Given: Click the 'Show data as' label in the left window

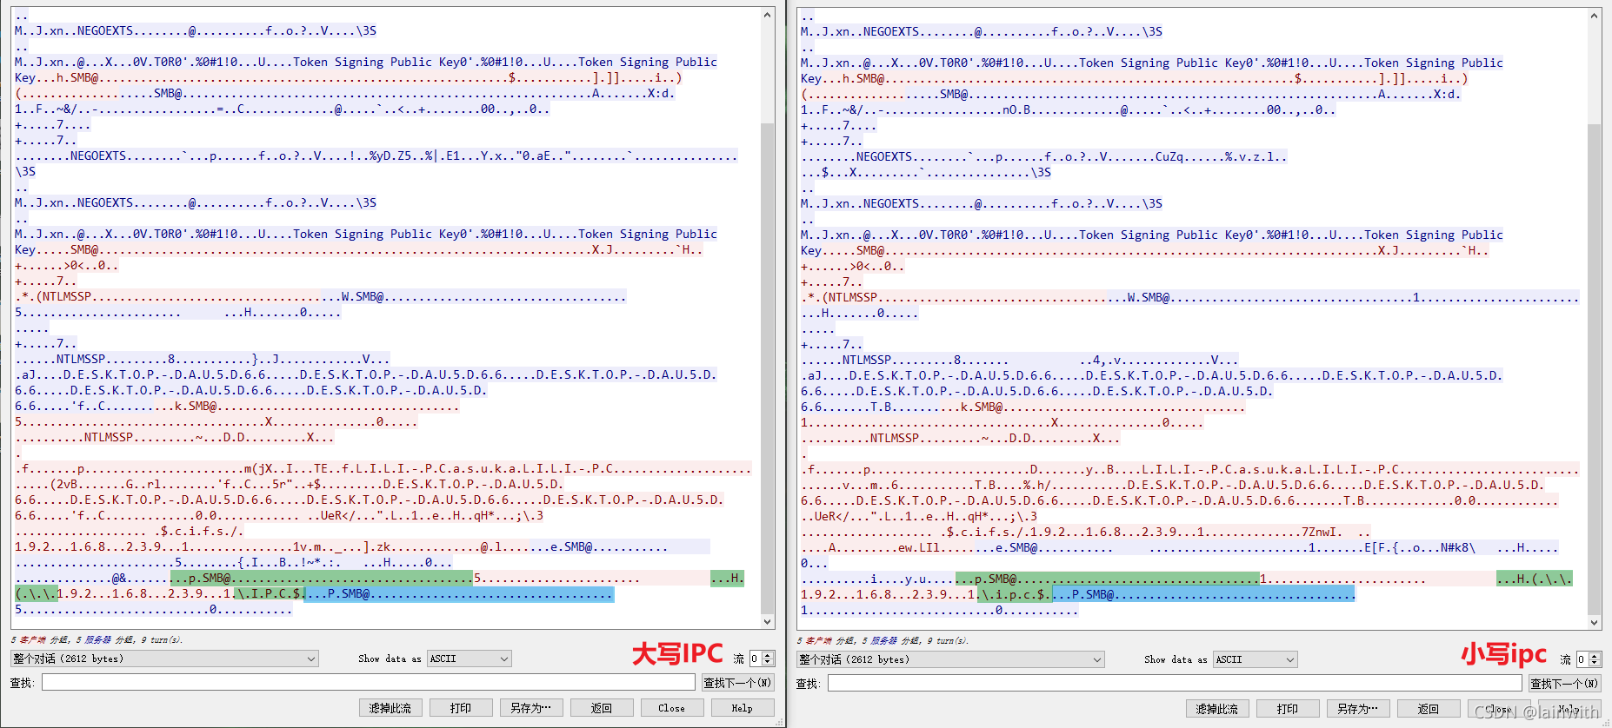Looking at the screenshot, I should click(x=390, y=659).
